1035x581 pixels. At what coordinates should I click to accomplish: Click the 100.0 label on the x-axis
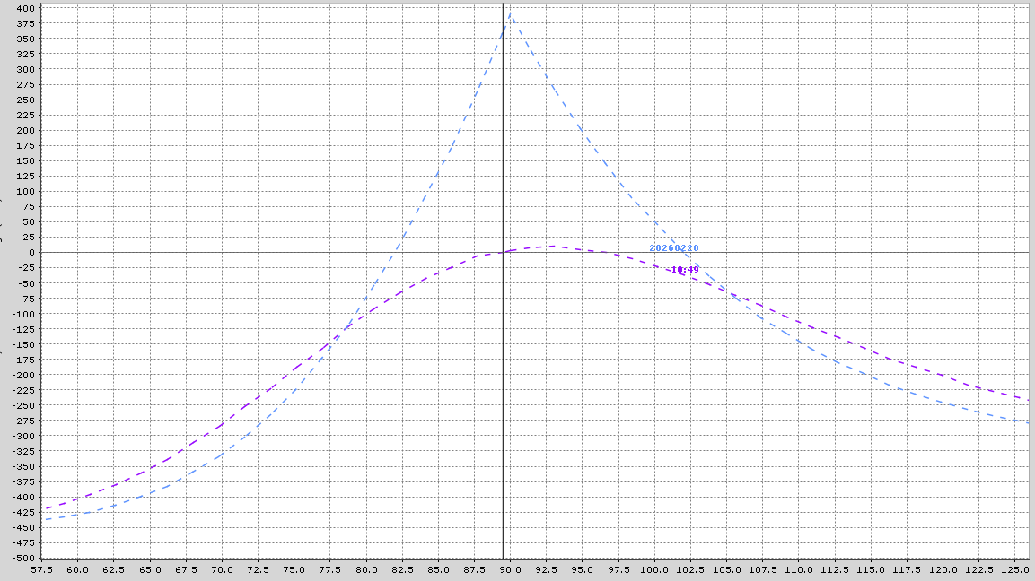(x=654, y=569)
